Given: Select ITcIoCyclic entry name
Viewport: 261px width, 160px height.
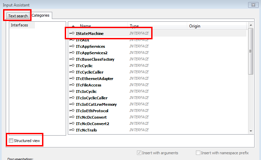Looking at the screenshot, I should point(86,92).
